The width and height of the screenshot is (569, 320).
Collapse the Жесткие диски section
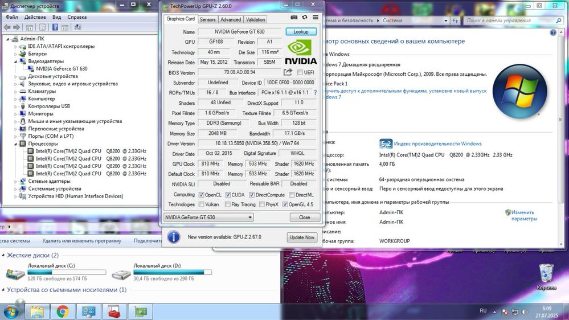tap(3, 256)
